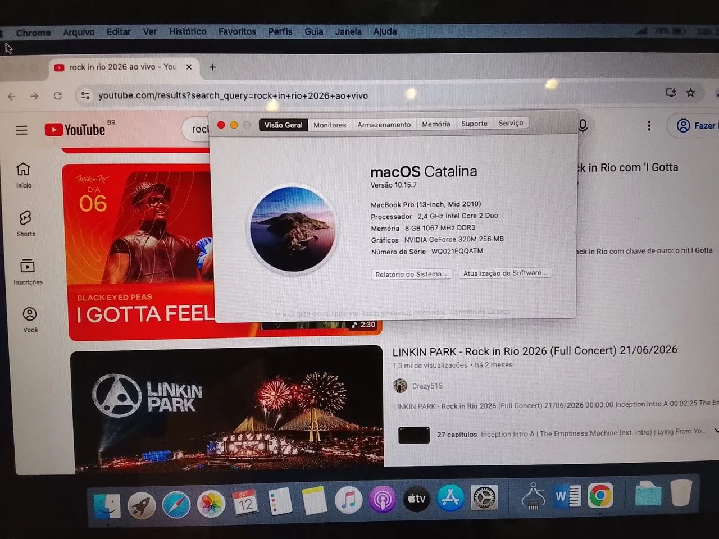The height and width of the screenshot is (539, 719).
Task: Go back with Chrome's back arrow
Action: 12,97
